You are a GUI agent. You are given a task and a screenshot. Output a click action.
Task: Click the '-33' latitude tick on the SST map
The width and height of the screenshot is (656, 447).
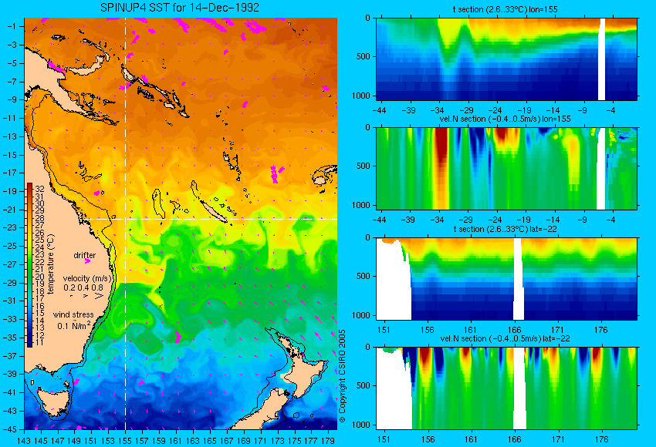point(9,319)
